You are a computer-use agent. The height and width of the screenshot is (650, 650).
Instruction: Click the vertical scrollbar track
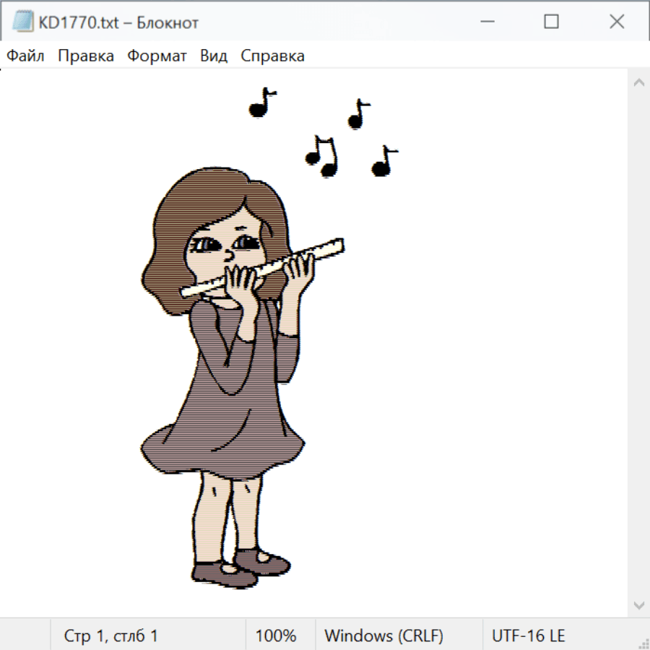coord(638,343)
